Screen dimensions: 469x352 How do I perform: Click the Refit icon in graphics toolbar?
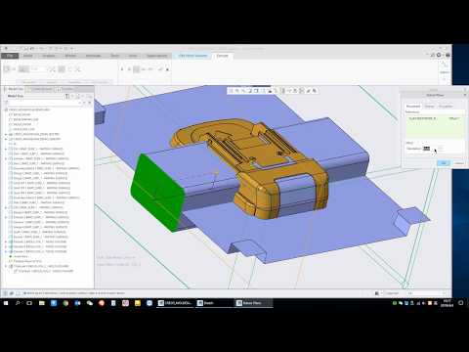(x=231, y=91)
